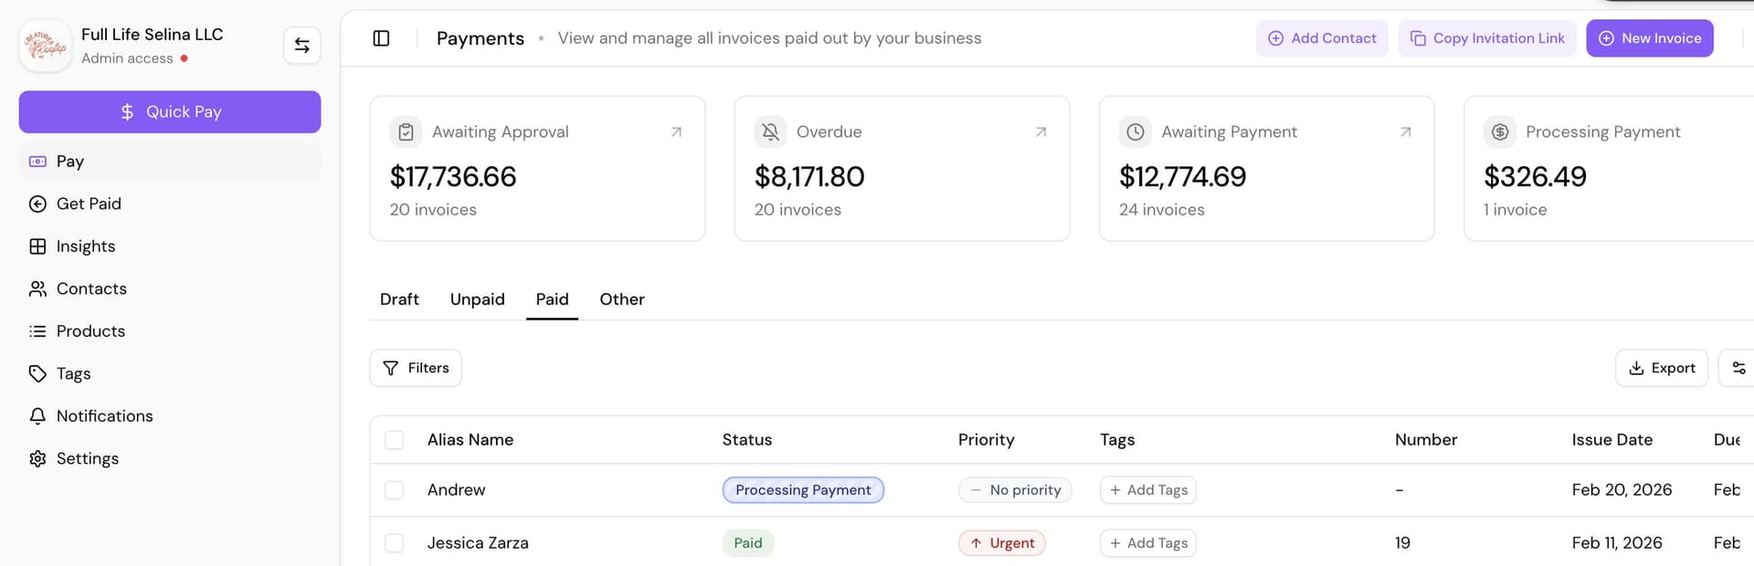
Task: Open Products from the sidebar
Action: pyautogui.click(x=170, y=331)
